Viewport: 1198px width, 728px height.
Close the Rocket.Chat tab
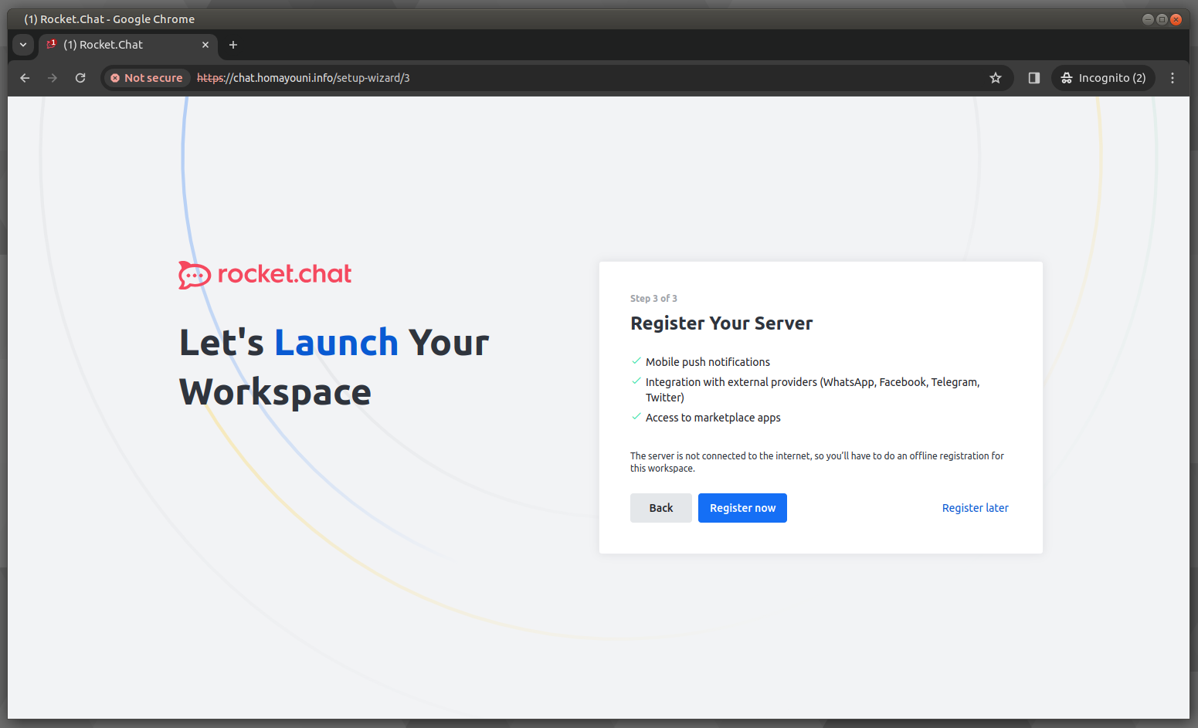pos(205,45)
